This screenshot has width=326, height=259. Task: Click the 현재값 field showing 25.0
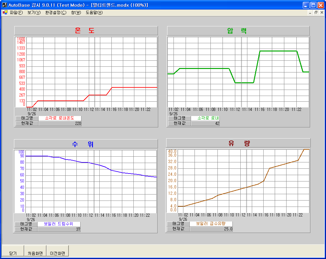tap(211, 229)
